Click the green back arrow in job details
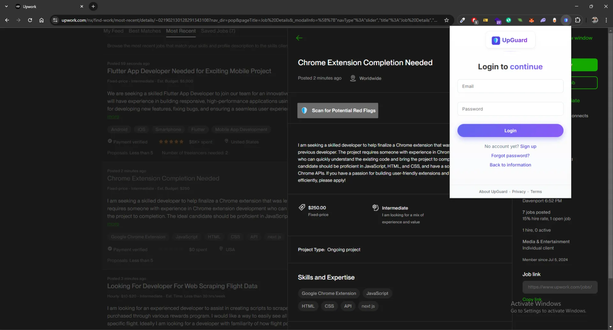This screenshot has height=330, width=613. coord(299,38)
